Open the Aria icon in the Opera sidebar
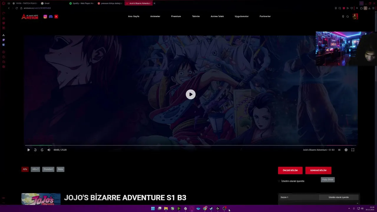The height and width of the screenshot is (212, 377). tap(4, 35)
